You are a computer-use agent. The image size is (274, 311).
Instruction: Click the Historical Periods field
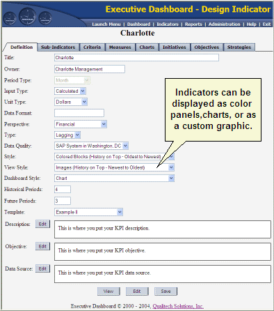(63, 189)
